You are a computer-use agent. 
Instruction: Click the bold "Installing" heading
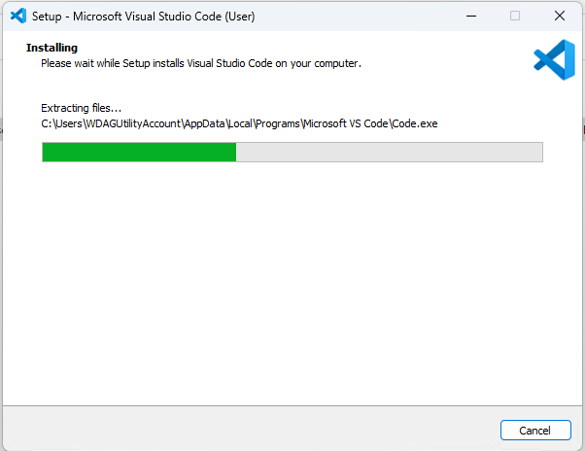click(x=52, y=48)
